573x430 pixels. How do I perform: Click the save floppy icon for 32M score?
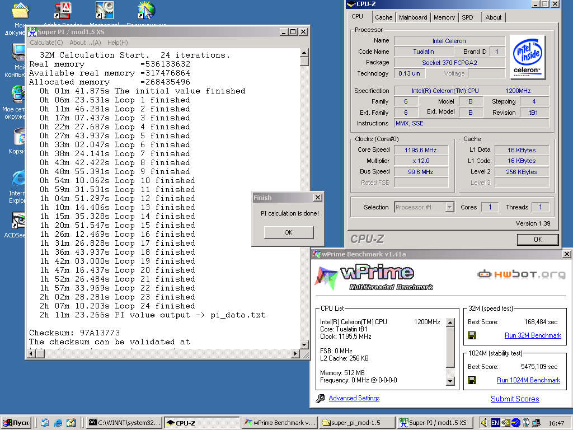coord(472,335)
